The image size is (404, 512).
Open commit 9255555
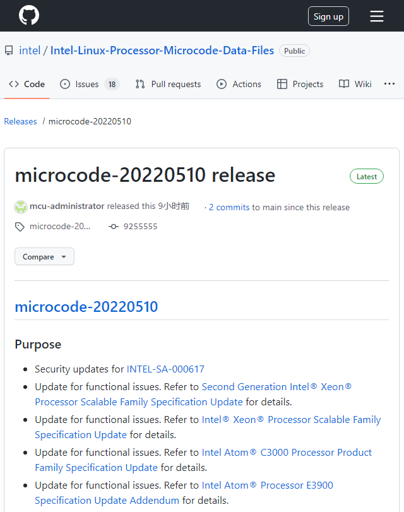pos(140,226)
